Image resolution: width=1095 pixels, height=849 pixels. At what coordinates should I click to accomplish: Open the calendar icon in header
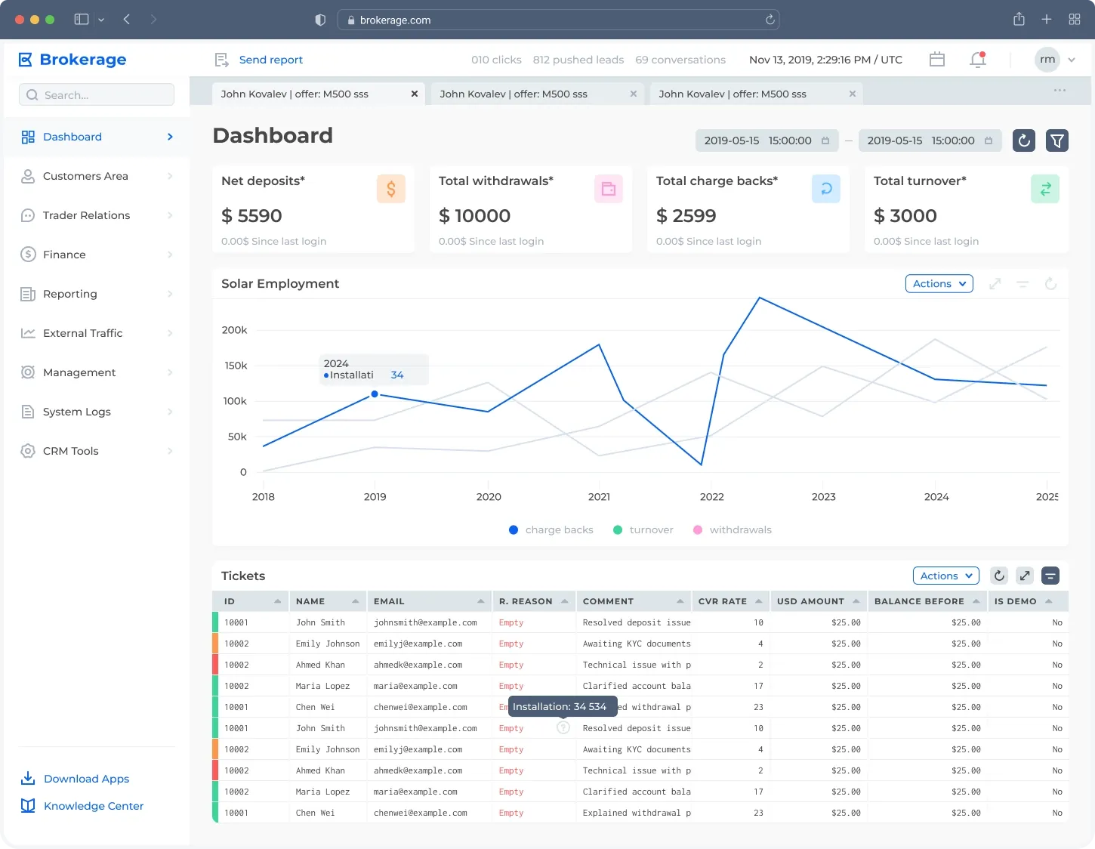coord(937,59)
